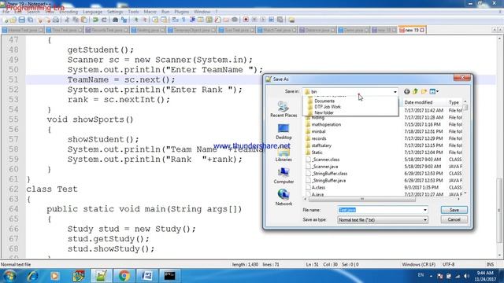The image size is (504, 283).
Task: Click Back icon in Save As dialog
Action: 406,91
